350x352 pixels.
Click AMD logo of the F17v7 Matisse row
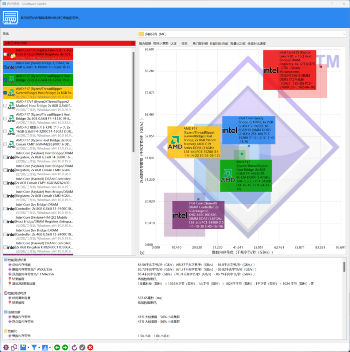(x=11, y=106)
